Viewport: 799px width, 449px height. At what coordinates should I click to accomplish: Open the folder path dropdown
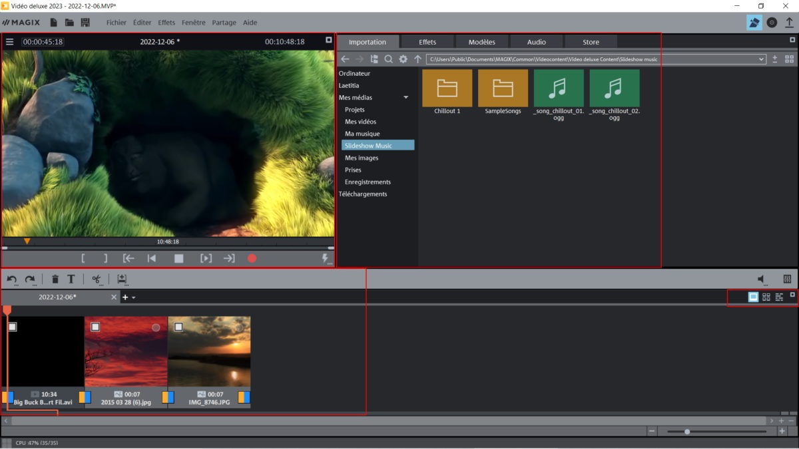(762, 59)
